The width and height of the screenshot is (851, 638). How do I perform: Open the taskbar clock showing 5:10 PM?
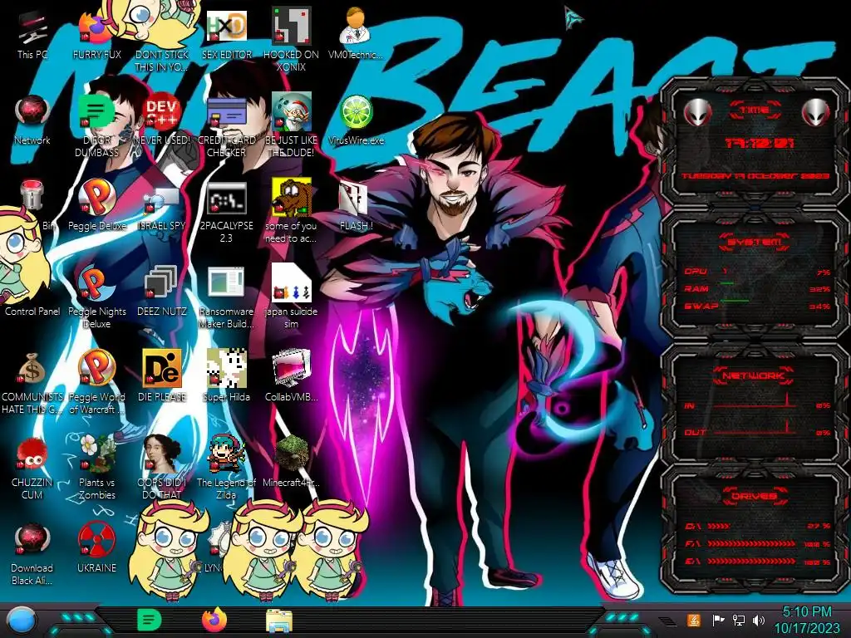click(x=807, y=620)
